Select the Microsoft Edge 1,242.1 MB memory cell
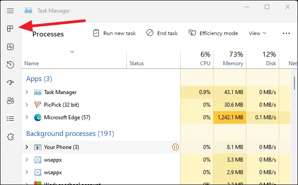298x185 pixels. click(x=230, y=117)
